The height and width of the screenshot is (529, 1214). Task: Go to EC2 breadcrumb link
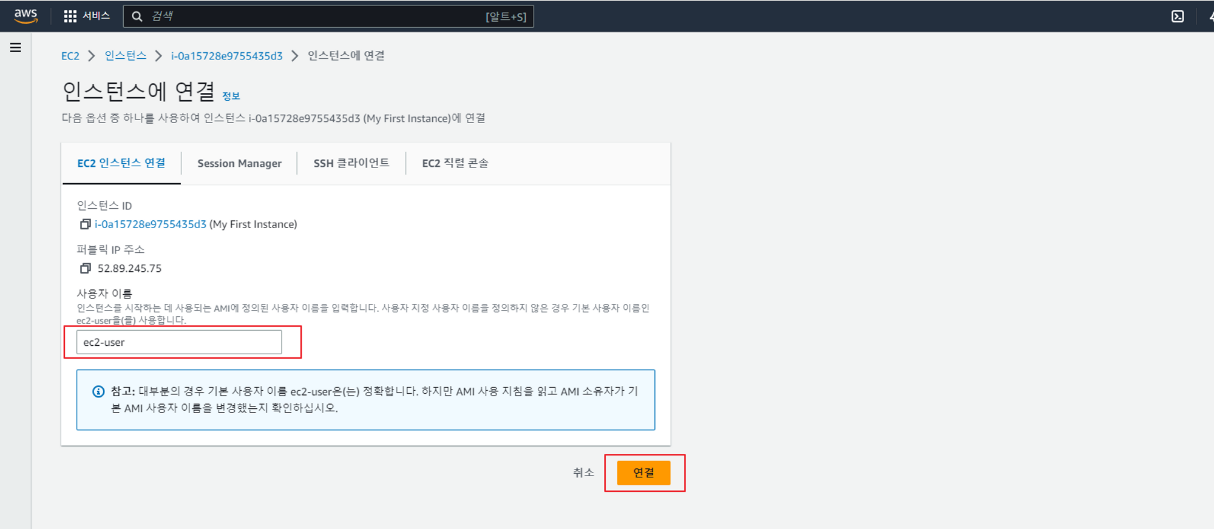70,56
